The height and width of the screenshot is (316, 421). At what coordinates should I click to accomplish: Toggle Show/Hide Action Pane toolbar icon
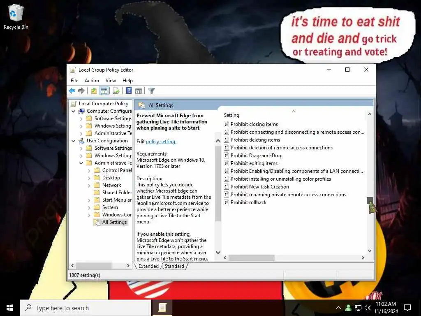coord(139,91)
